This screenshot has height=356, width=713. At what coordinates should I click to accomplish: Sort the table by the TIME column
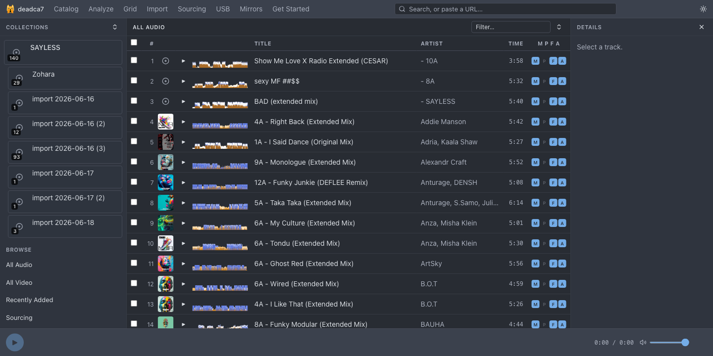coord(516,44)
